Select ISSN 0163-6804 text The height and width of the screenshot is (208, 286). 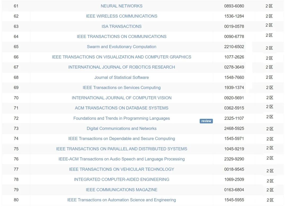pyautogui.click(x=234, y=190)
